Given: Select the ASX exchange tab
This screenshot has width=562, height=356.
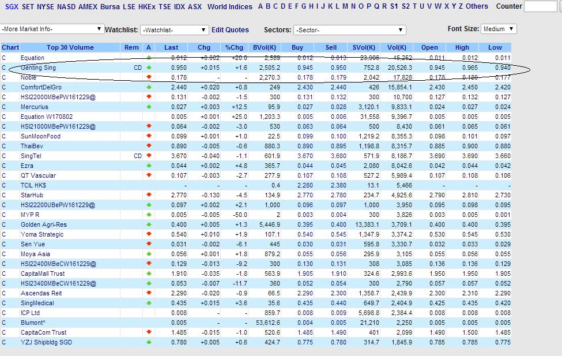Looking at the screenshot, I should [195, 6].
